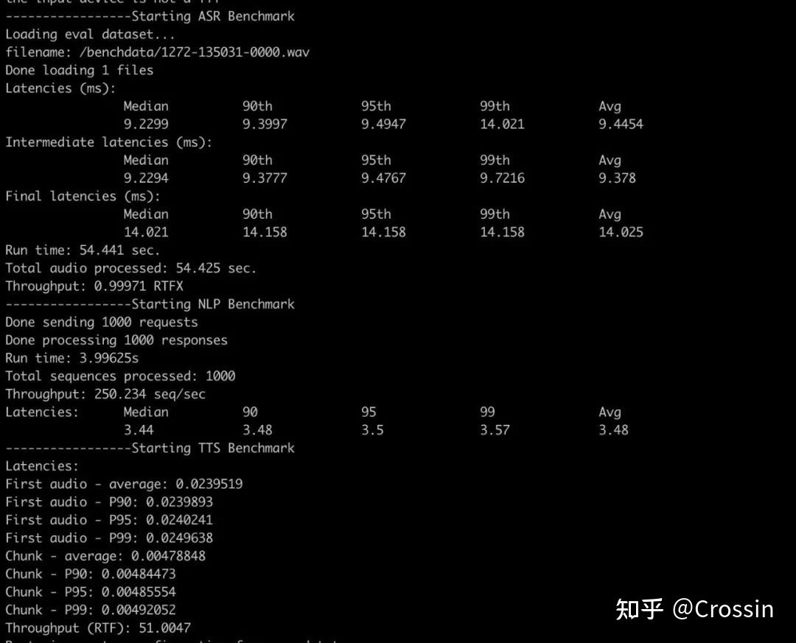Click the Throughput (RTF) 51.0047 line
796x643 pixels.
coord(98,628)
